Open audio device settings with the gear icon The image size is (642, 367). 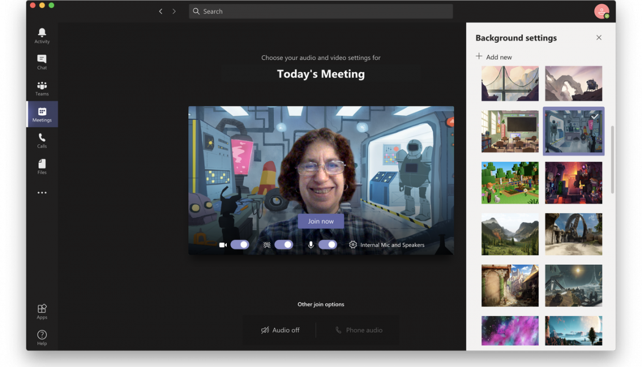pyautogui.click(x=353, y=244)
